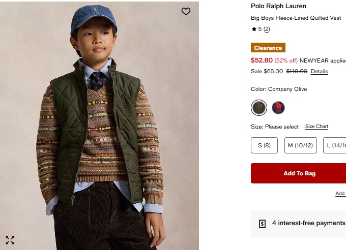
Task: Click the dollar payment plan icon
Action: tap(263, 224)
